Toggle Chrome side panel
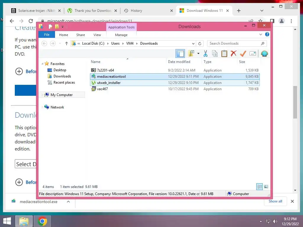The width and height of the screenshot is (303, 227). click(272, 21)
